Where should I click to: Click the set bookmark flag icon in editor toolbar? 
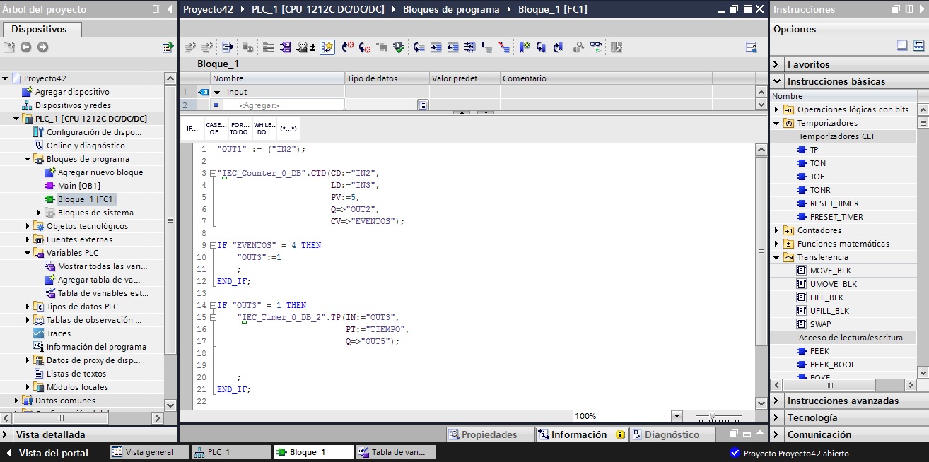[524, 47]
